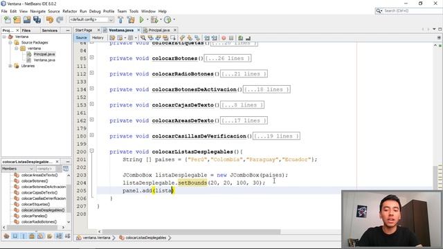Click the Last Edit icon in editor toolbar
443x249 pixels.
(x=112, y=38)
